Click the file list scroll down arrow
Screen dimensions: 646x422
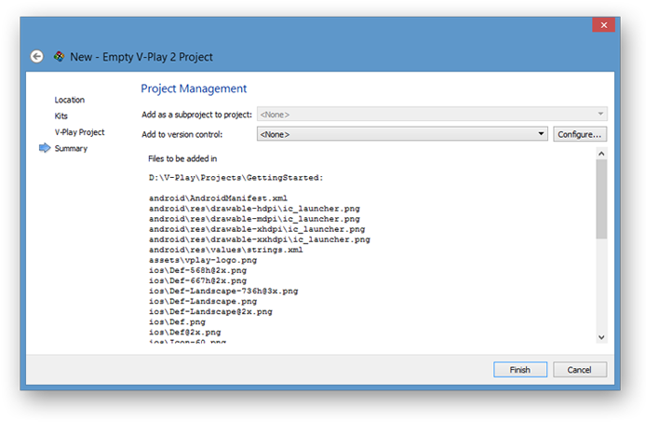point(601,337)
